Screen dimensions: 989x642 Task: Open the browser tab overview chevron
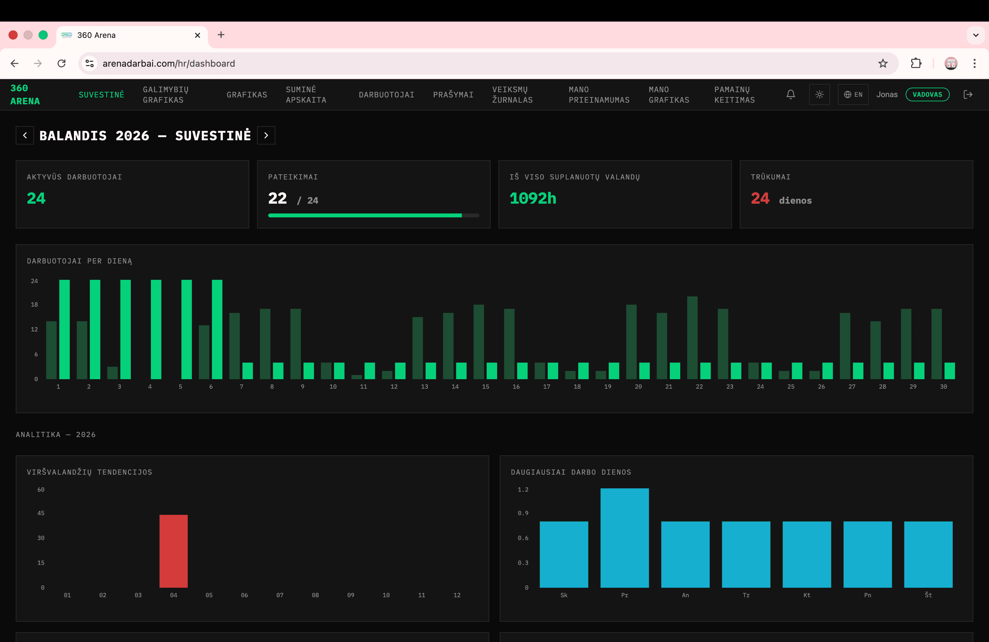[x=975, y=35]
